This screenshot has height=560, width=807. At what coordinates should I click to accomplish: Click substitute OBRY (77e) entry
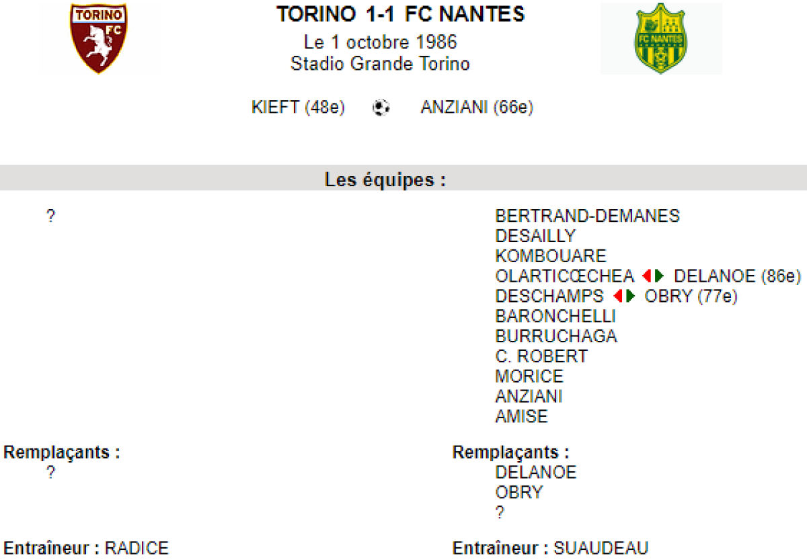click(x=691, y=296)
